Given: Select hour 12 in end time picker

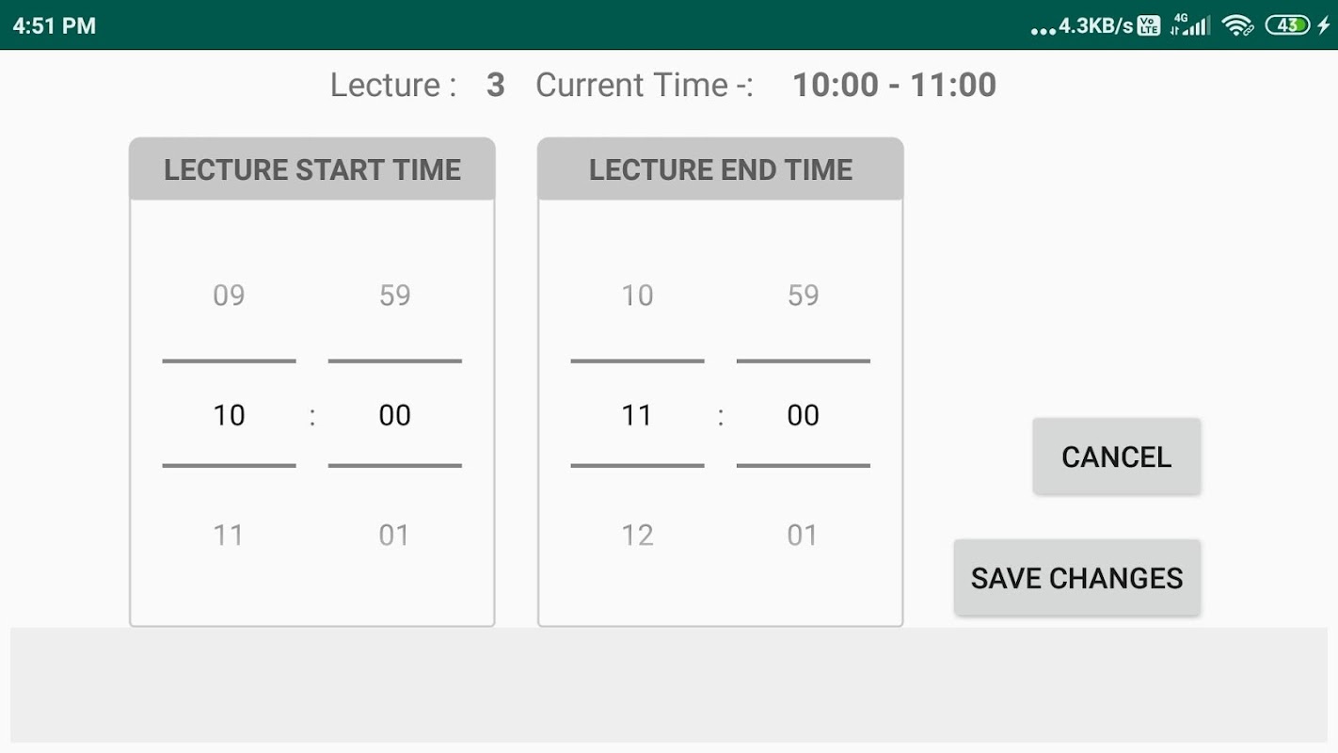Looking at the screenshot, I should coord(637,536).
